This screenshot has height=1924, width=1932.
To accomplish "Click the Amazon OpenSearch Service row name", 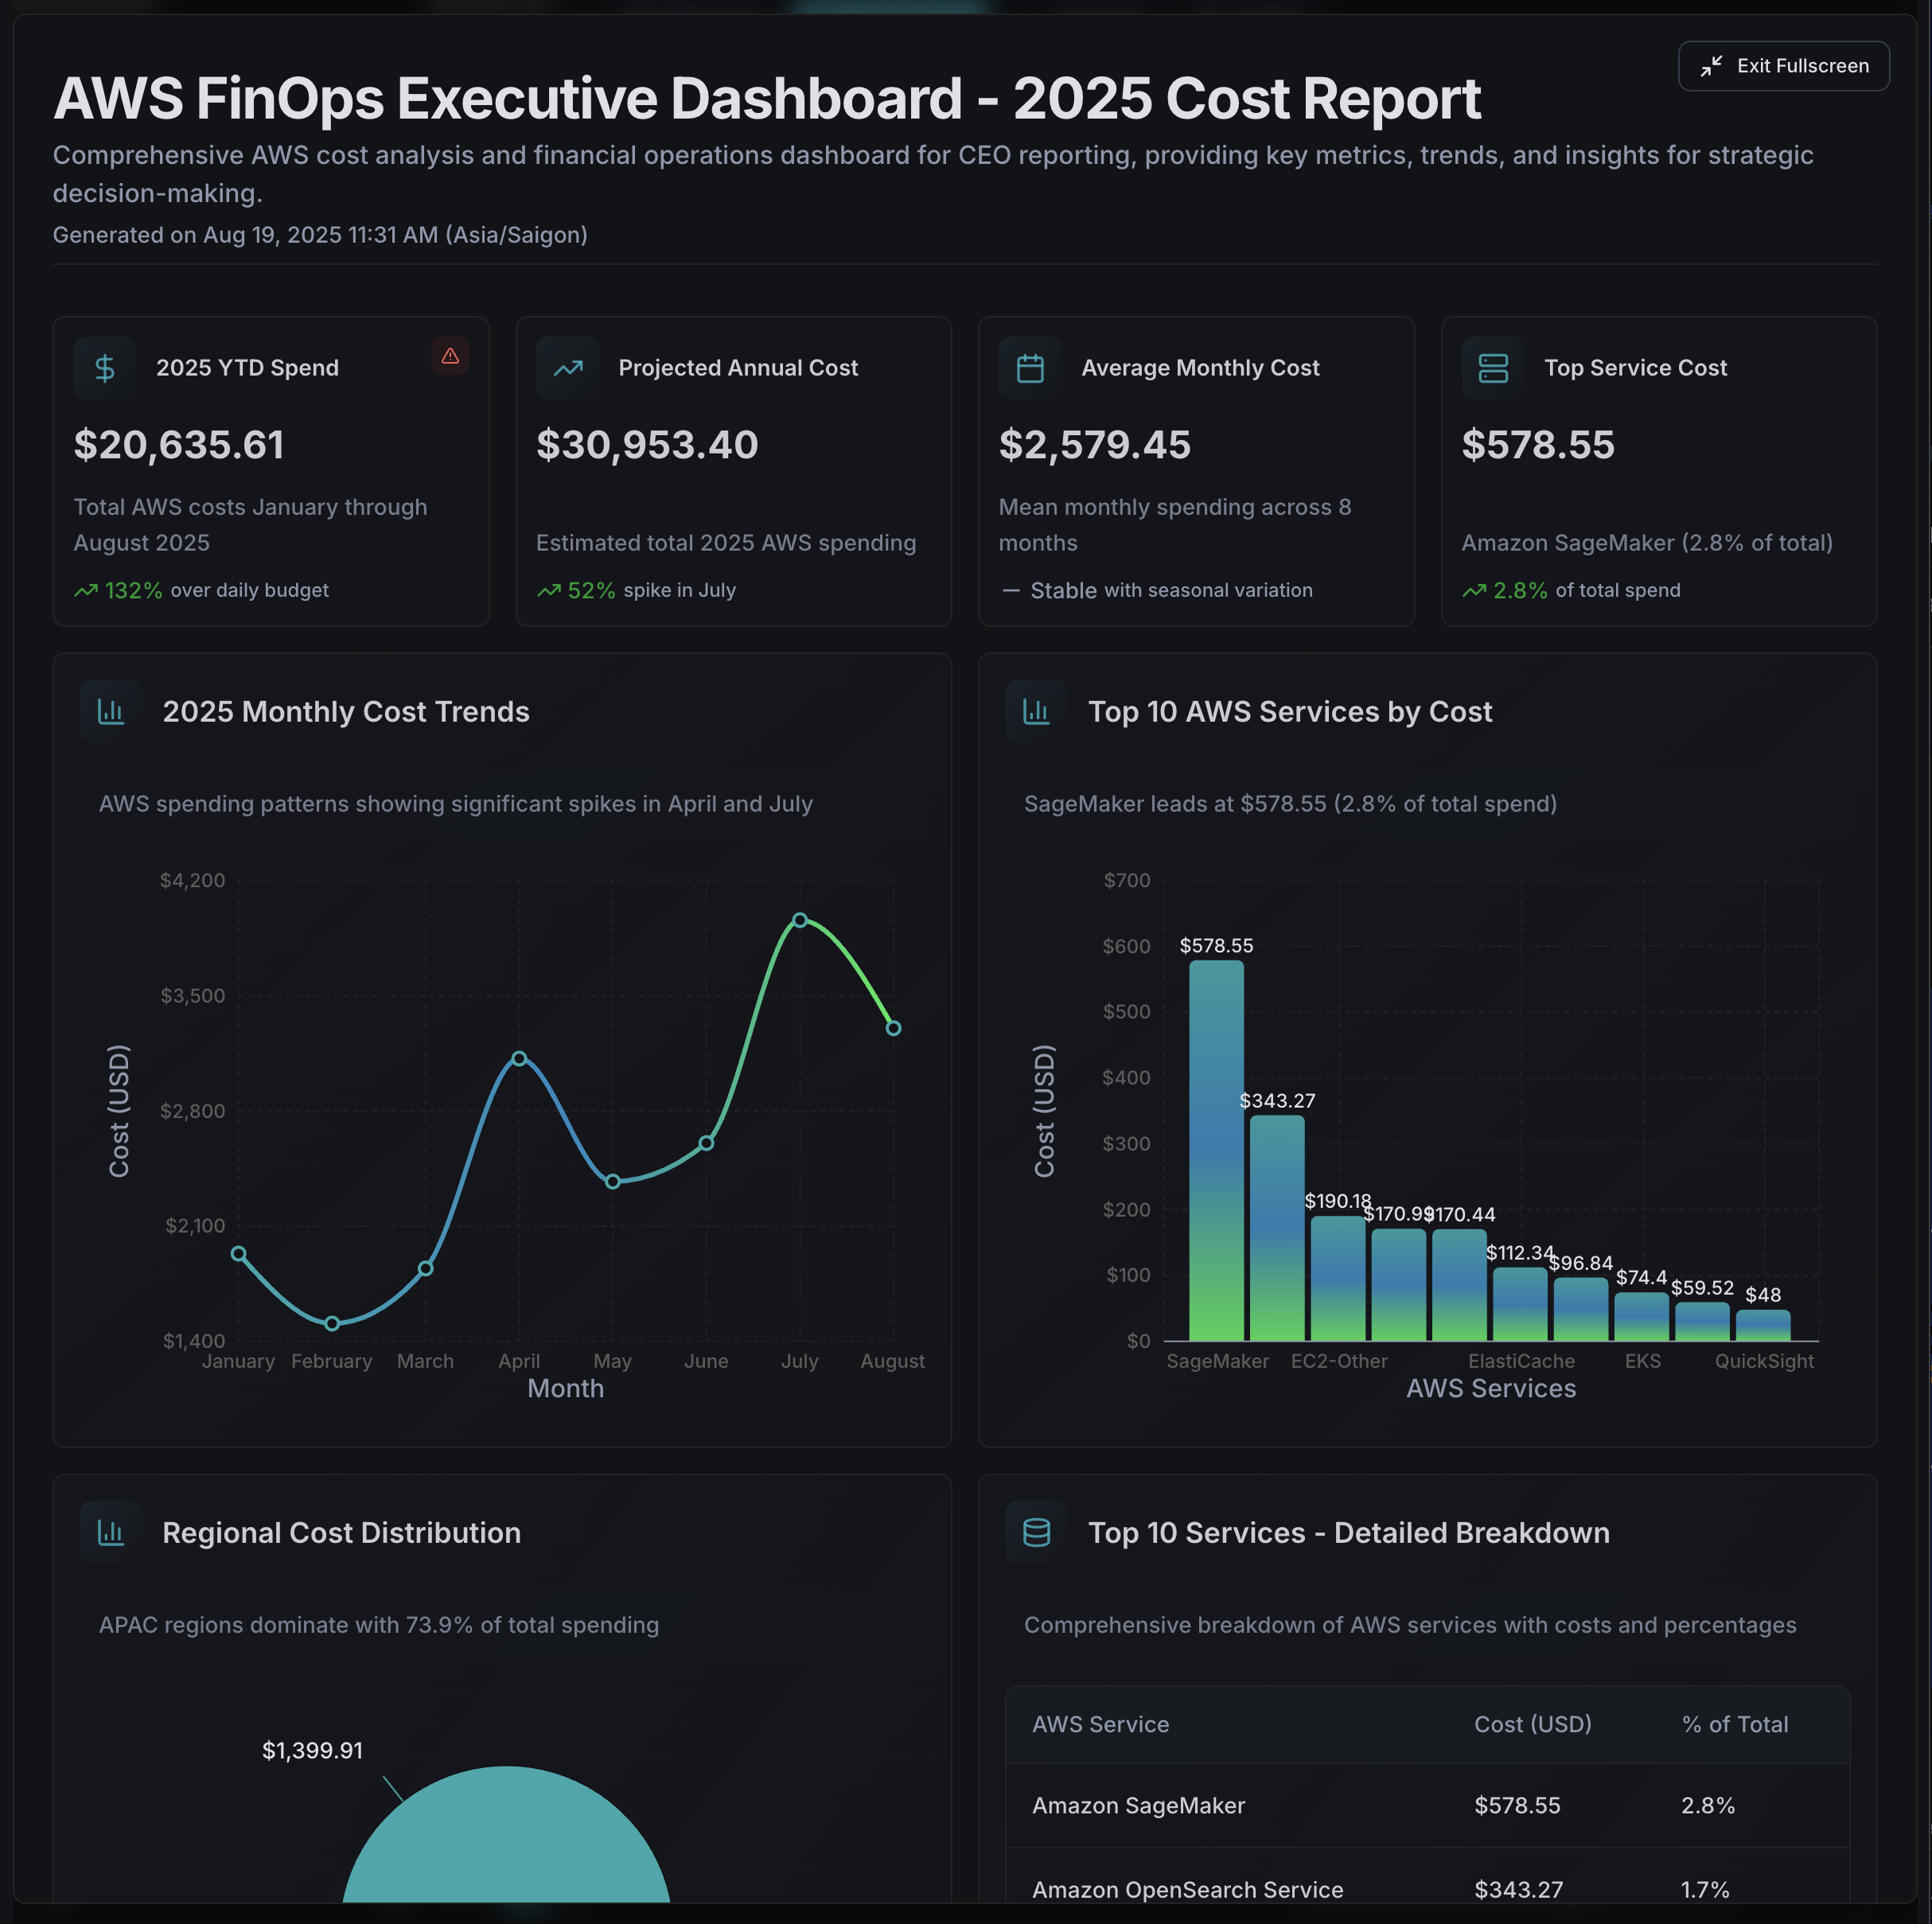I will click(1187, 1889).
